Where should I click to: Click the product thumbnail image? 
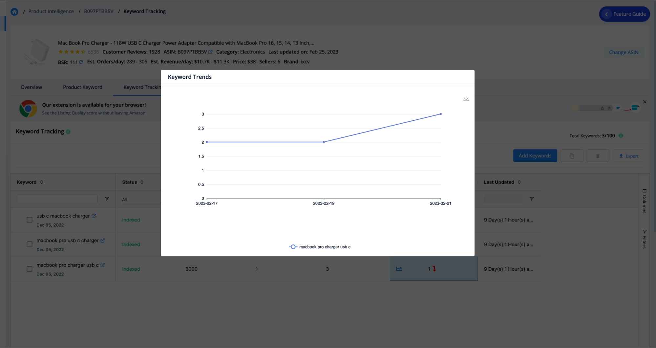pyautogui.click(x=37, y=52)
